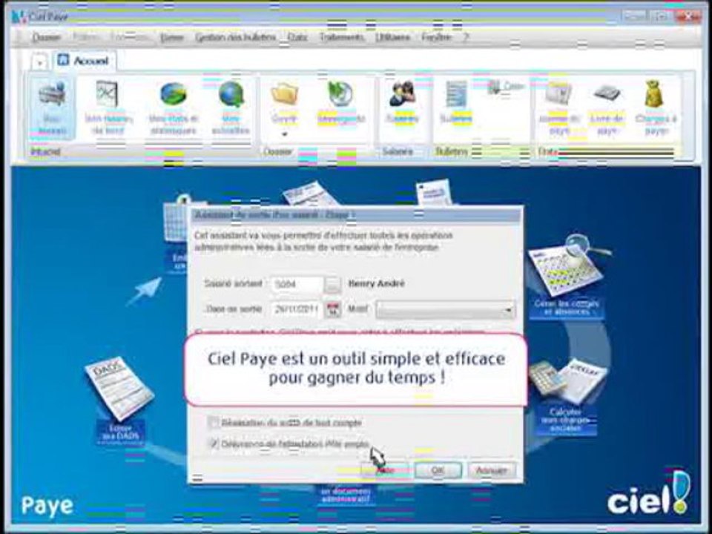This screenshot has width=712, height=534.
Task: Open the Dossier menu
Action: 46,37
